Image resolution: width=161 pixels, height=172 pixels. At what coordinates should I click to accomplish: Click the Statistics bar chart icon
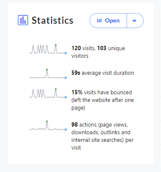click(23, 20)
